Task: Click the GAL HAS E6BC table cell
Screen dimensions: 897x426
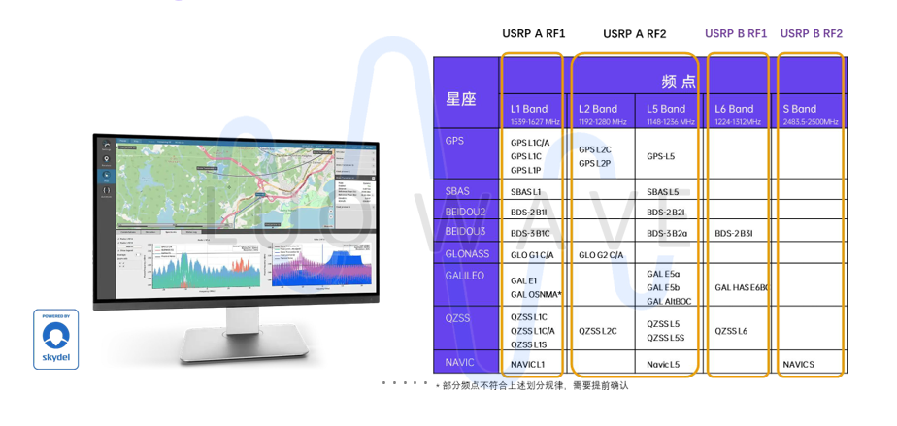Action: (741, 287)
